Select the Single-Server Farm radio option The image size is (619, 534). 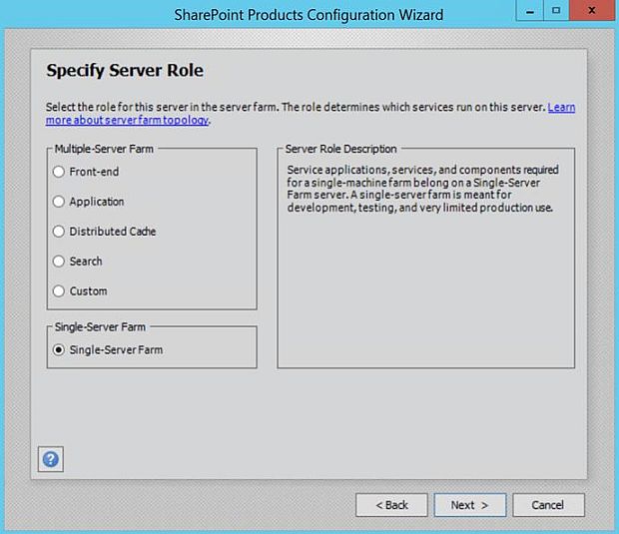[108, 350]
